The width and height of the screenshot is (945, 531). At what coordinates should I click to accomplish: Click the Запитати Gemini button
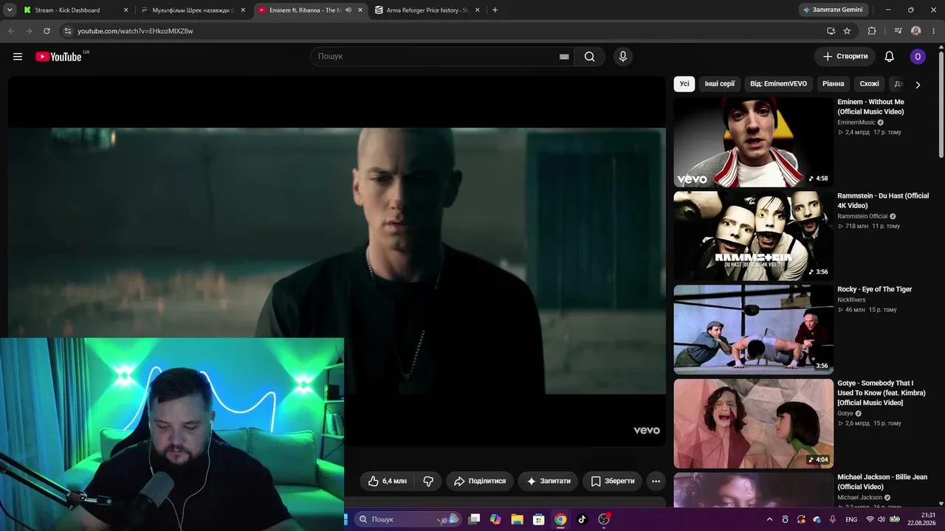coord(833,10)
